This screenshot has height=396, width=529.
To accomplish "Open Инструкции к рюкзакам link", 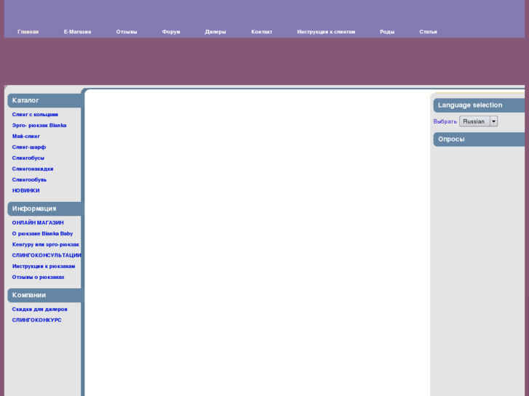I will tap(44, 266).
